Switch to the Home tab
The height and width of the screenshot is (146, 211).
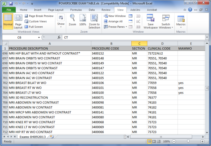(23, 10)
